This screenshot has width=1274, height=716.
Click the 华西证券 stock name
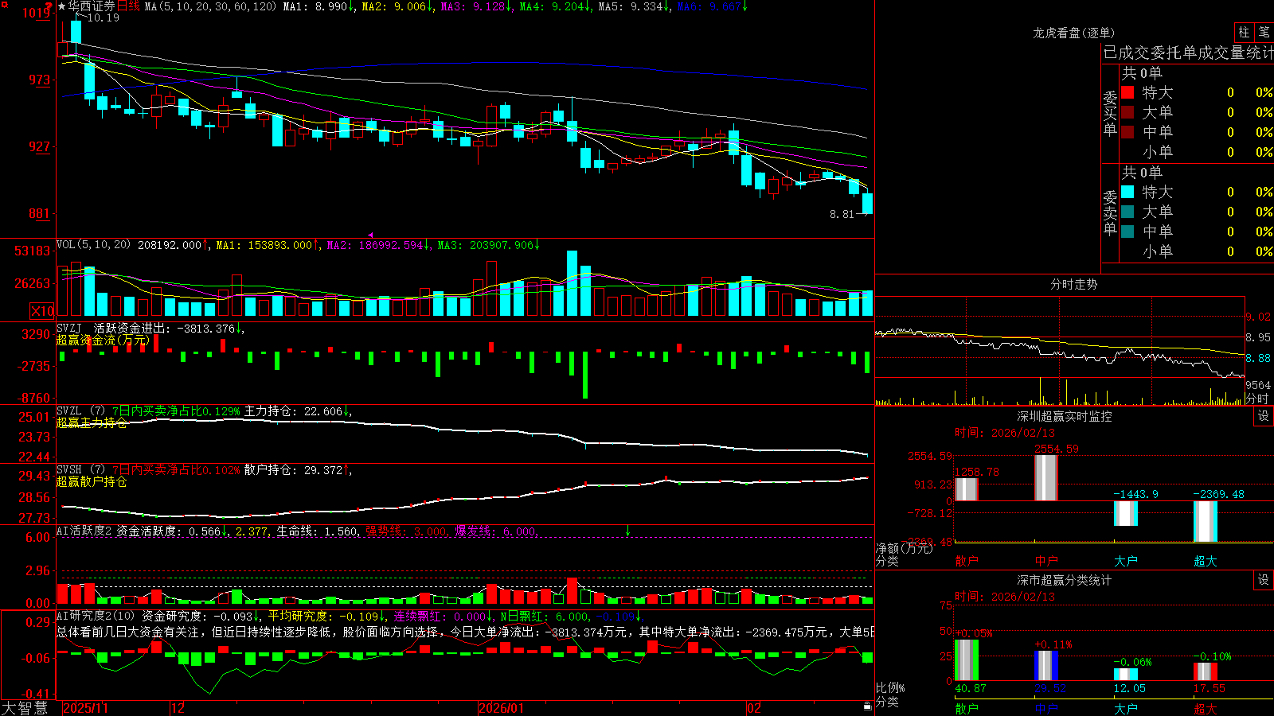point(92,6)
